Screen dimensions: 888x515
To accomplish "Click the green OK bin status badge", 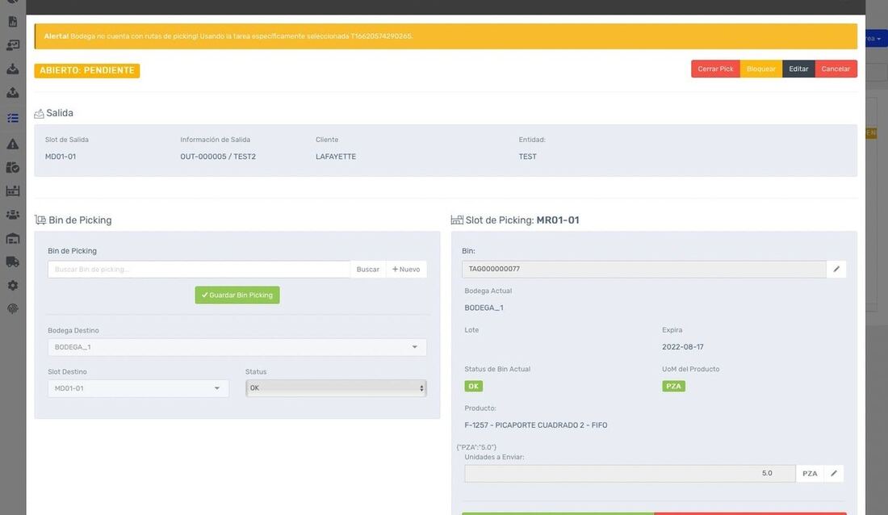I will pos(473,387).
